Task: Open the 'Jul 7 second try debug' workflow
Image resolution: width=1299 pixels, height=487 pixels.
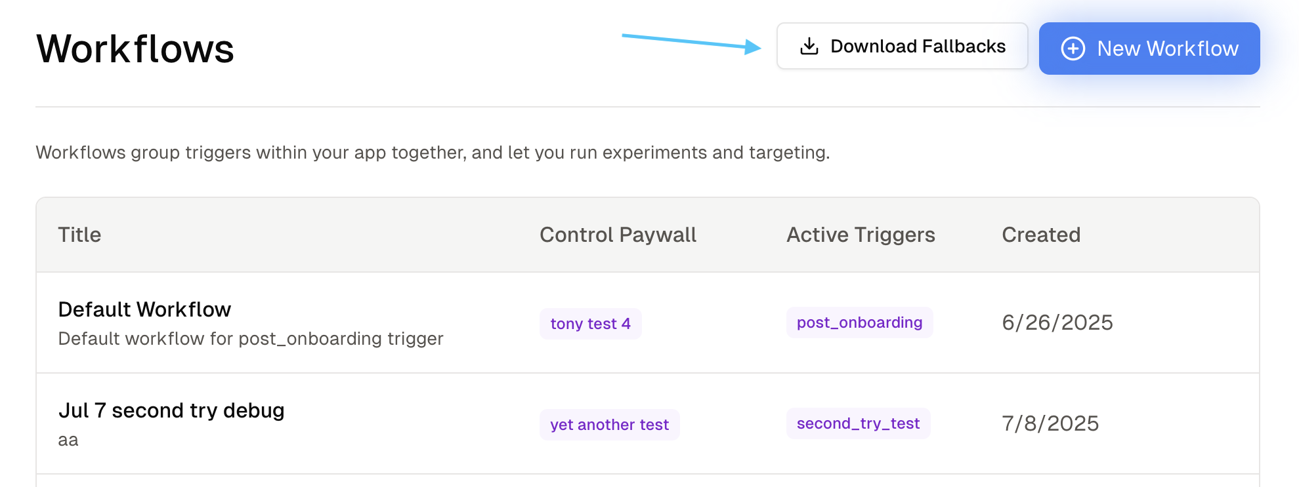Action: (x=171, y=410)
